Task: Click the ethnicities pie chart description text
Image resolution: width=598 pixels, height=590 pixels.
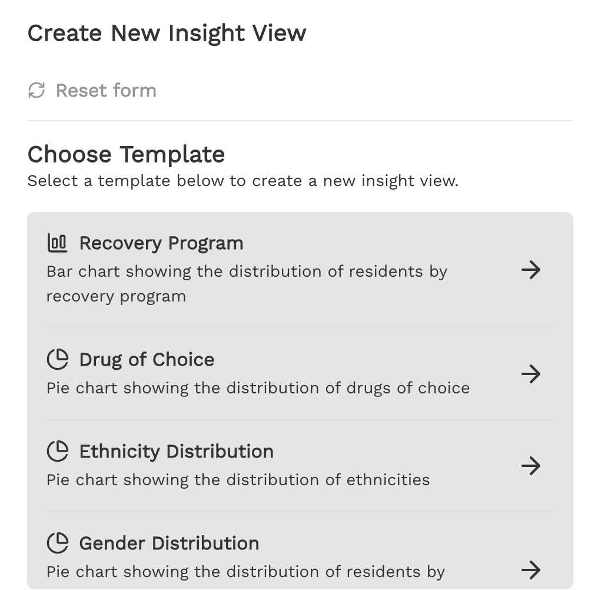Action: coord(238,480)
